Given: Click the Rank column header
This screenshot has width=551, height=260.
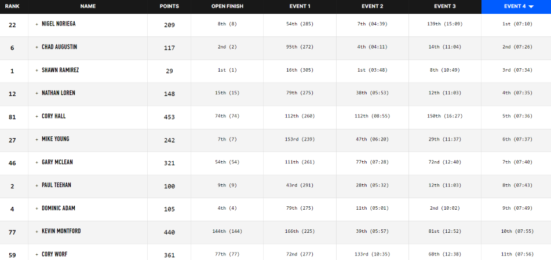Looking at the screenshot, I should point(12,6).
